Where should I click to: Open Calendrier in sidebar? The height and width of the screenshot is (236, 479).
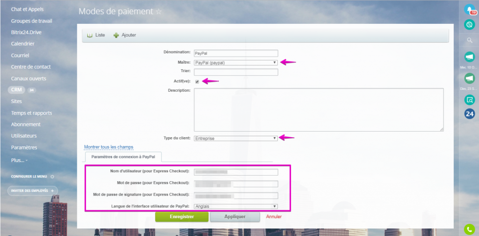[x=22, y=44]
